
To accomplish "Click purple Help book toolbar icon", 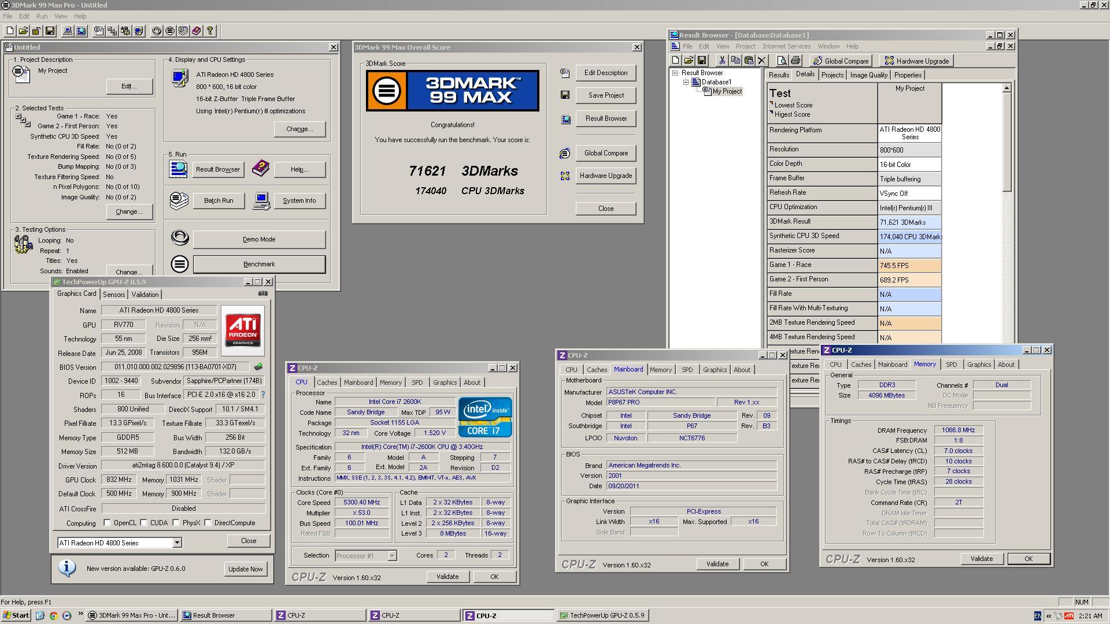I will (x=197, y=31).
